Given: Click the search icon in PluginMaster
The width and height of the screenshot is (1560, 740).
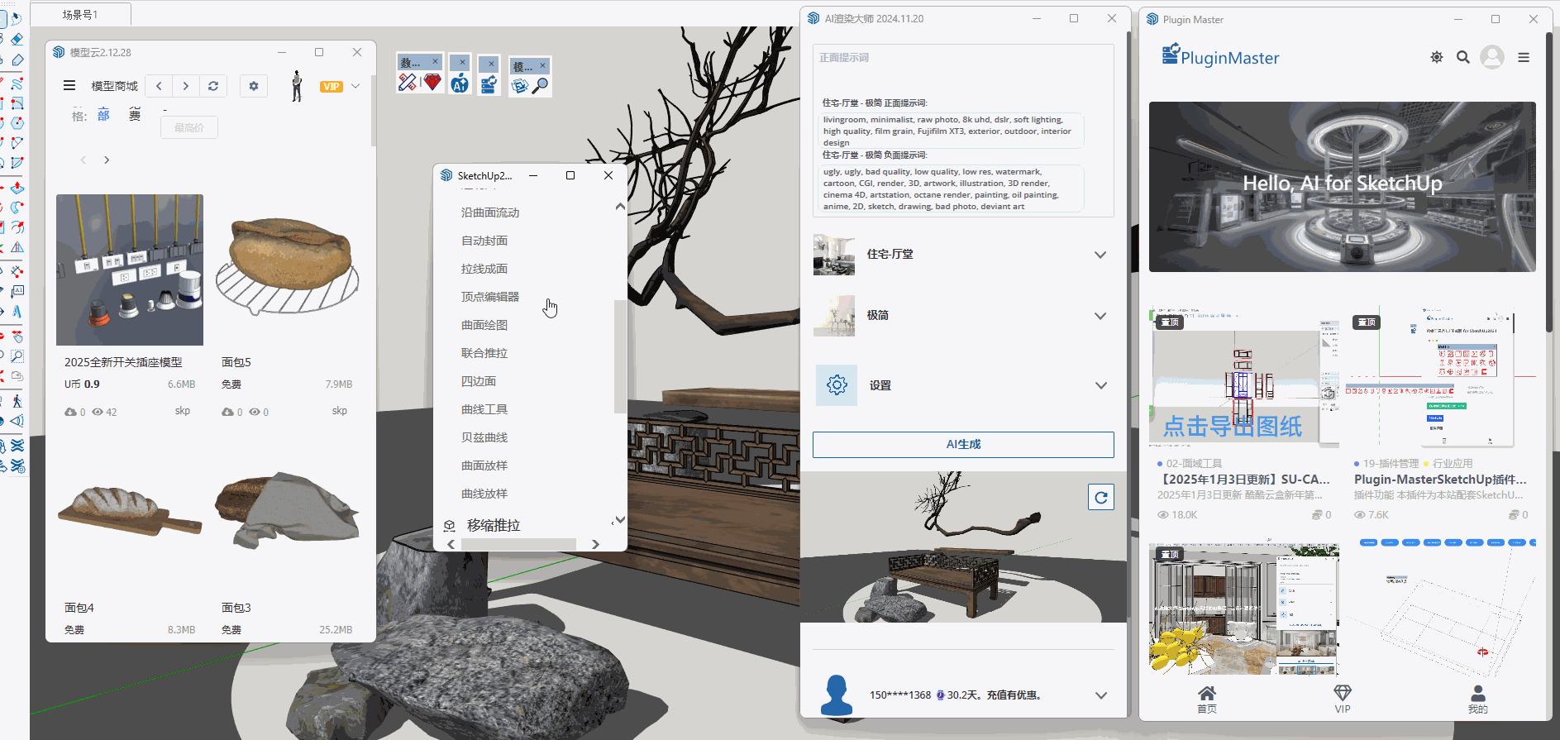Looking at the screenshot, I should click(1462, 57).
